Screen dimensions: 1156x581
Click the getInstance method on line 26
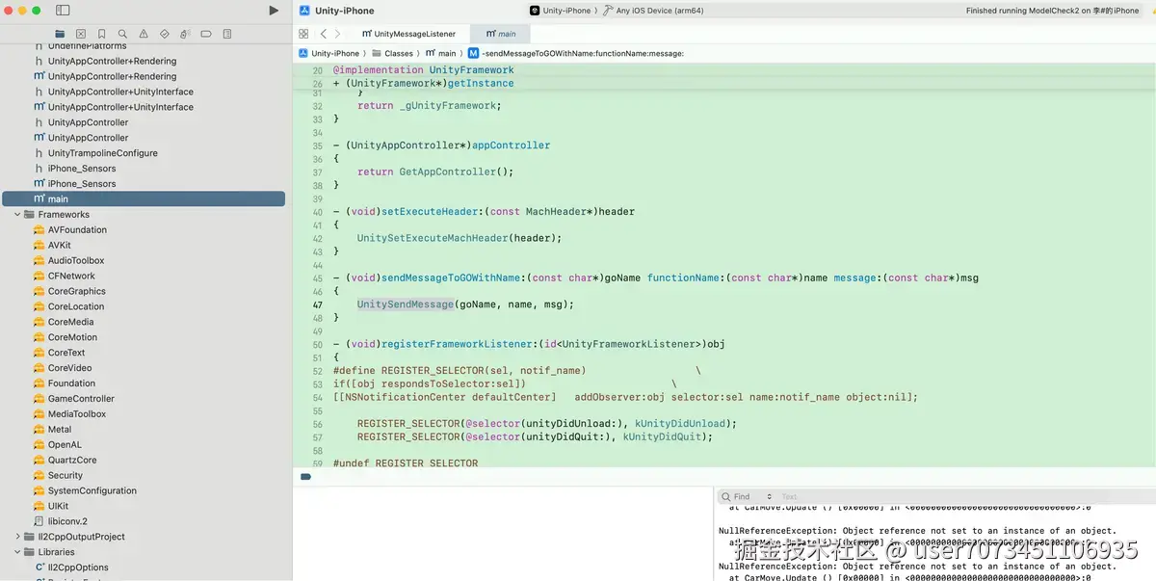481,84
